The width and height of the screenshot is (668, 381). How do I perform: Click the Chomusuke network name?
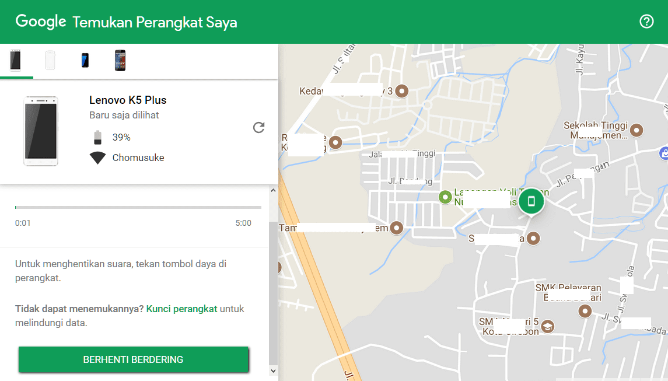point(138,158)
